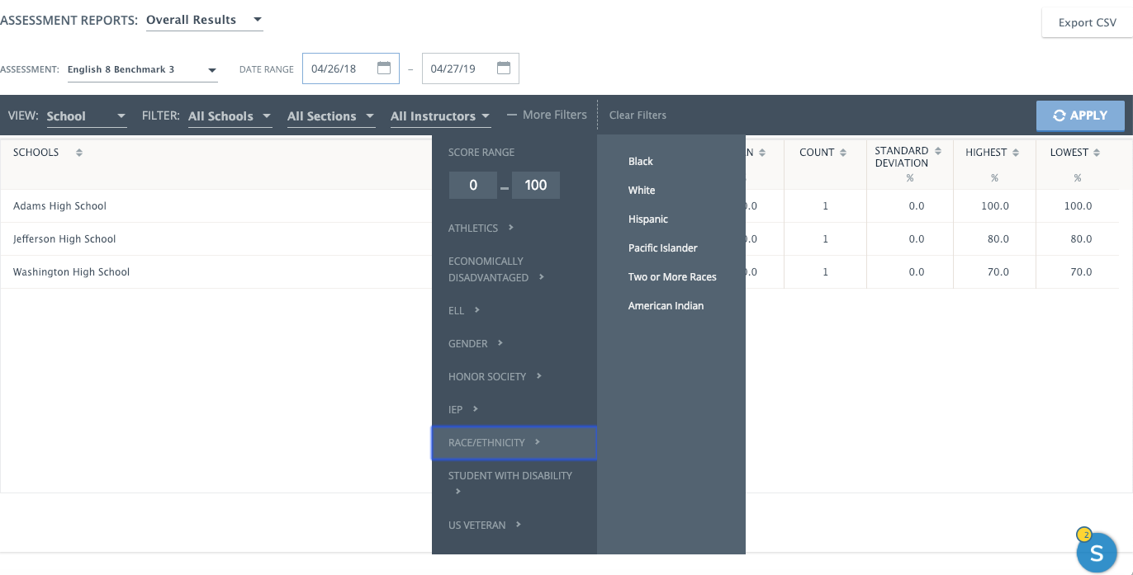Click the score range minimum field
The image size is (1133, 575).
pos(473,186)
